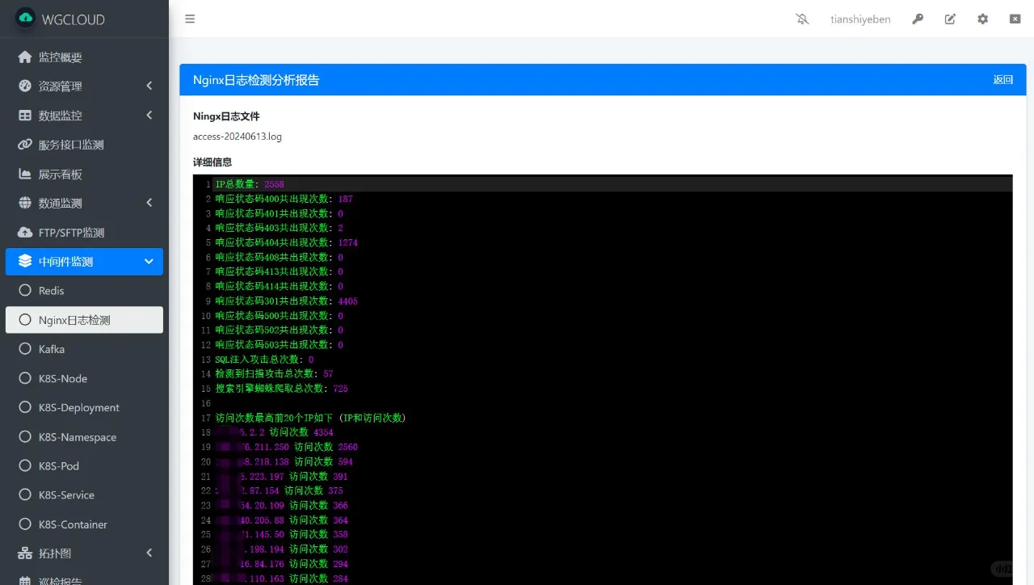Viewport: 1034px width, 585px height.
Task: Click the 详细信息 label
Action: (x=212, y=162)
